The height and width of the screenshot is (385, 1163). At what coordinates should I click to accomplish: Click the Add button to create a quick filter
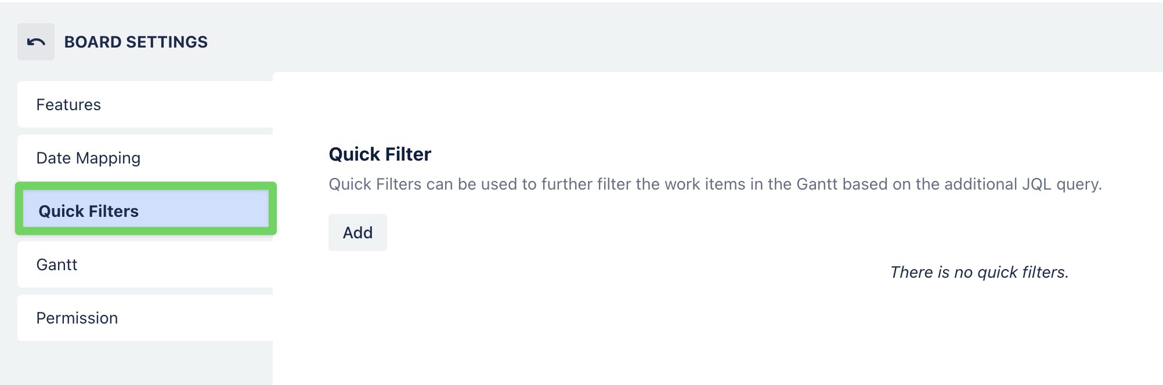(x=357, y=233)
